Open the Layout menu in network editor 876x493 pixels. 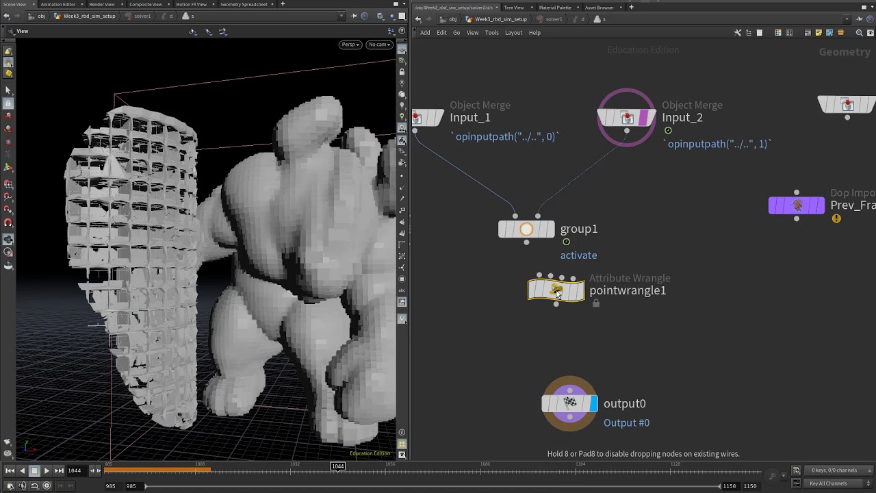(x=513, y=33)
